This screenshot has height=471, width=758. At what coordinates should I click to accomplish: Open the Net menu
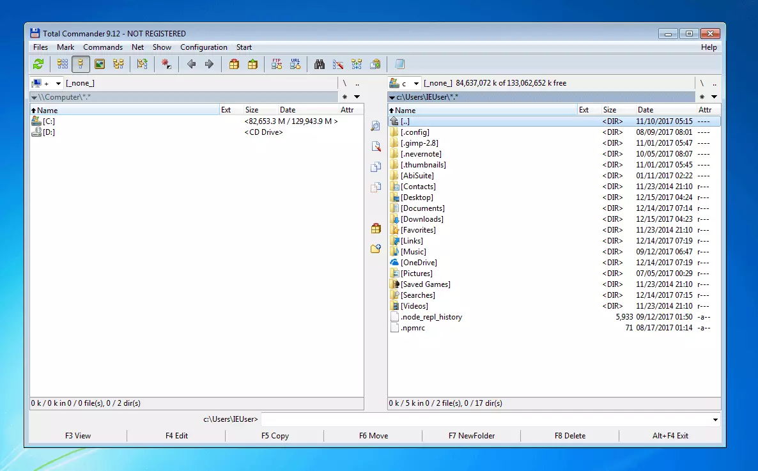[x=137, y=47]
